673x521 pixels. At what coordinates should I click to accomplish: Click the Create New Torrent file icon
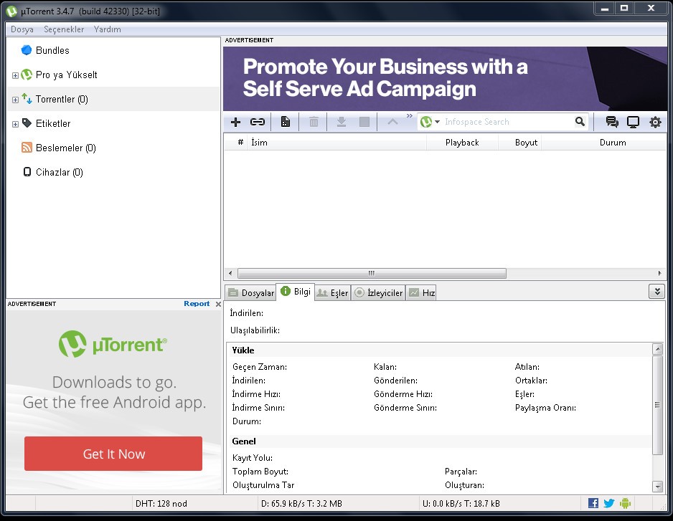[286, 122]
